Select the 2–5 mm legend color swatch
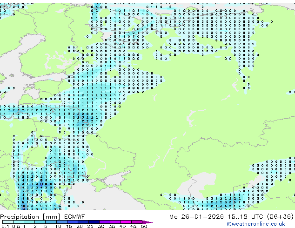Screen dimensions: 295x228 [40, 222]
